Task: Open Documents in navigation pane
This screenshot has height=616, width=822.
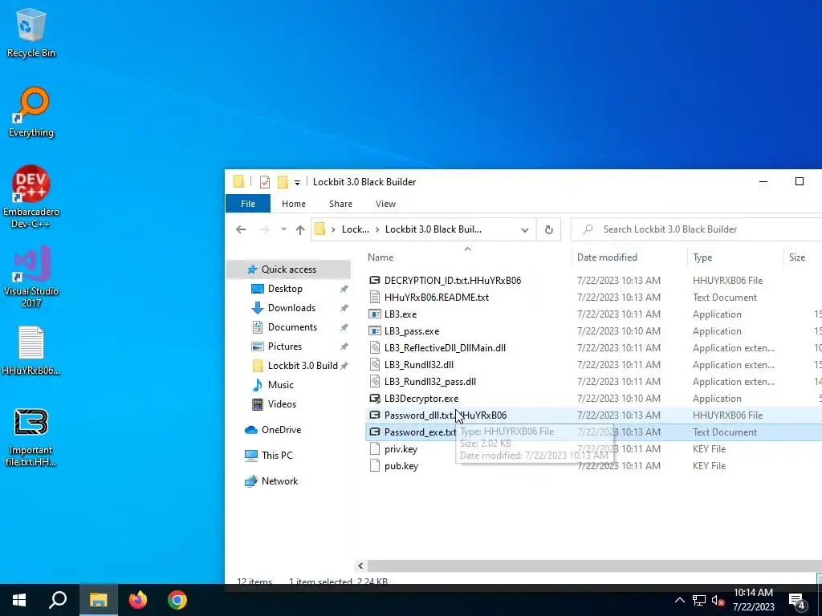Action: (292, 327)
